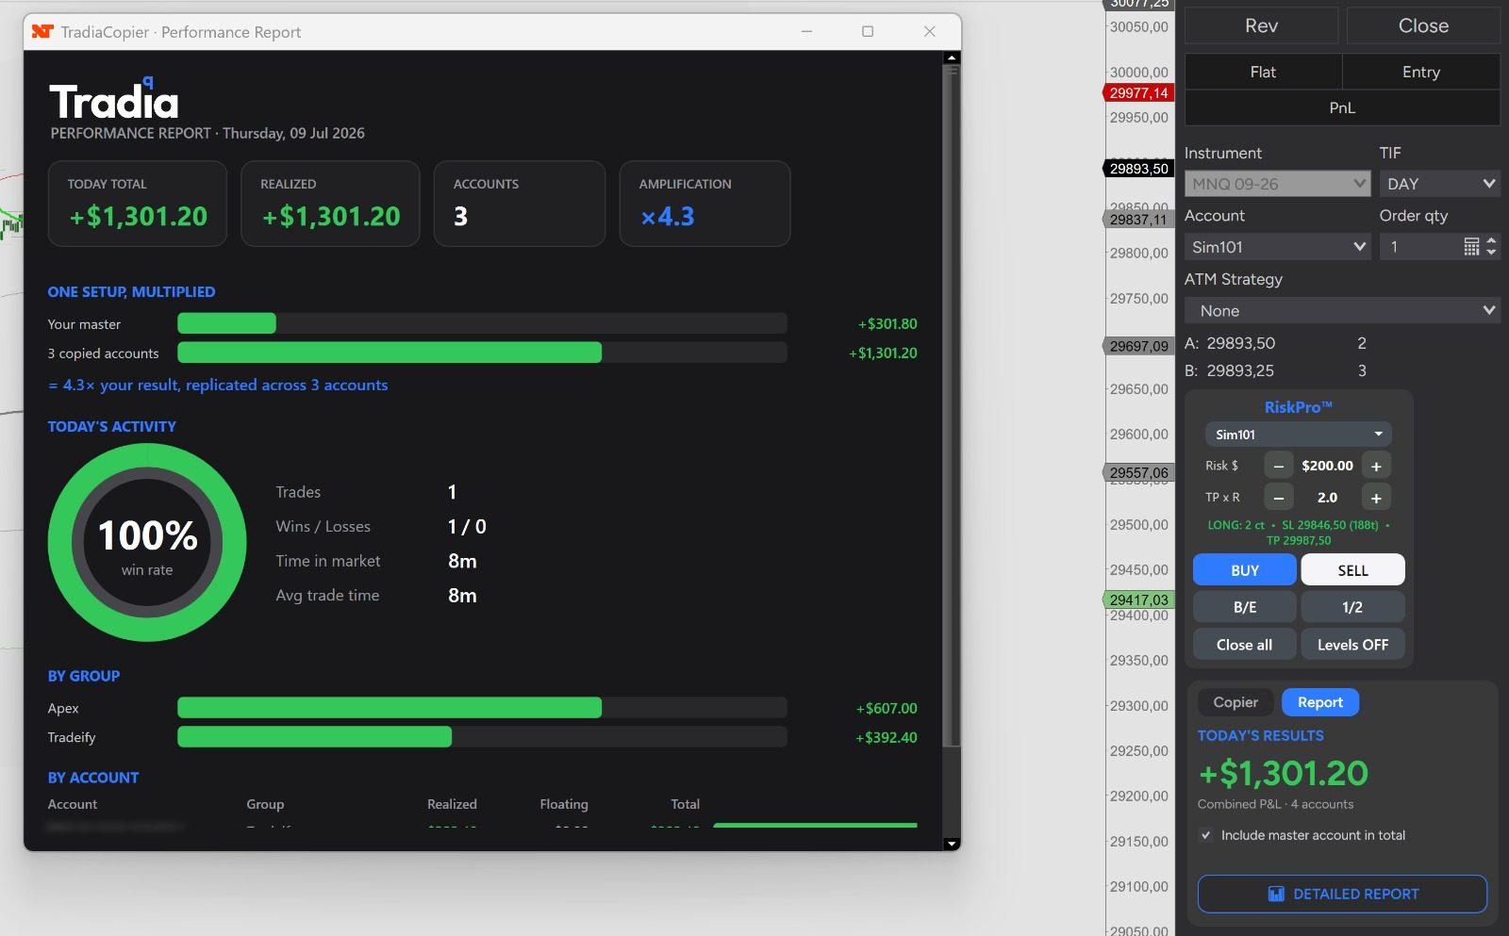This screenshot has height=936, width=1509.
Task: Click the Entry button
Action: point(1421,72)
